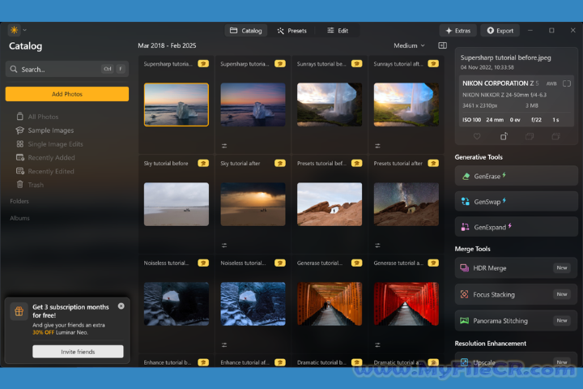Click the Export button
This screenshot has height=389, width=583.
click(x=500, y=31)
